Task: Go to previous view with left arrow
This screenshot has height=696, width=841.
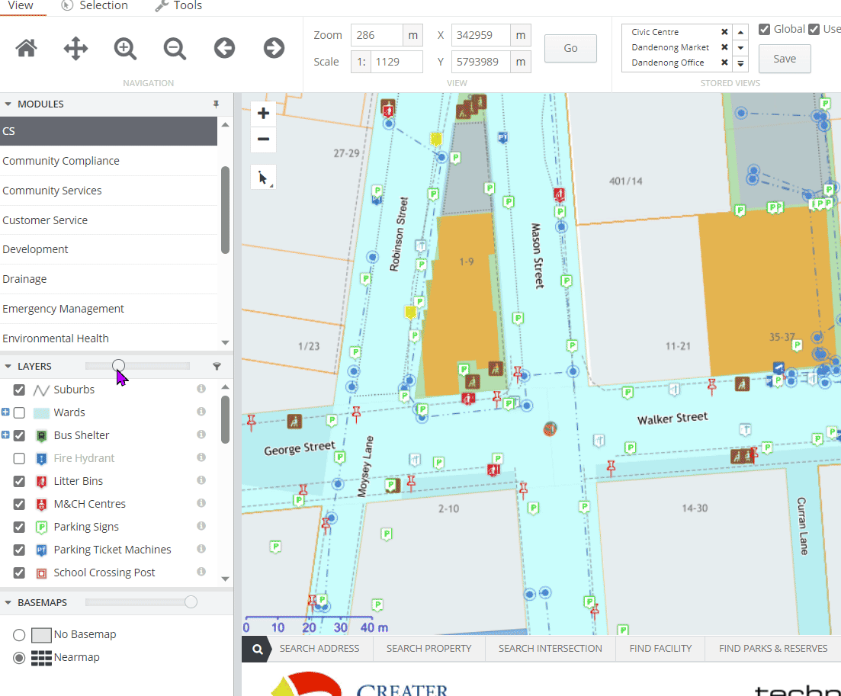Action: tap(224, 49)
